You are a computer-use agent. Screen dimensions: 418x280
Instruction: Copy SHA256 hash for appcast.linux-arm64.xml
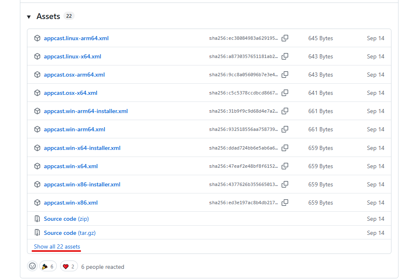tap(285, 38)
